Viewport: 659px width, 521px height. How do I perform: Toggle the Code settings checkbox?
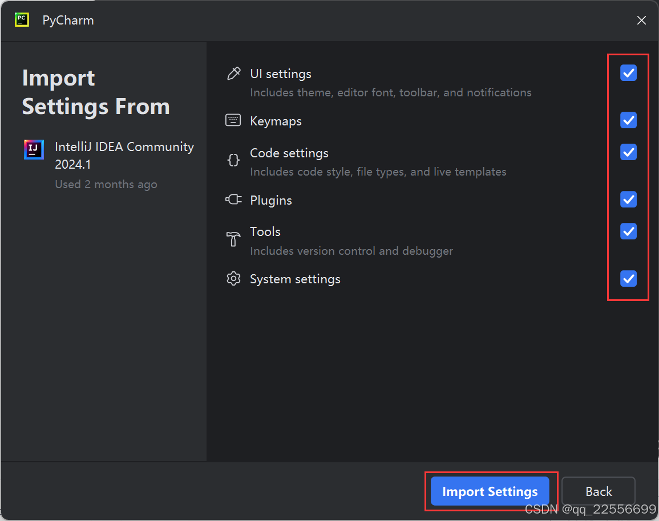(628, 152)
